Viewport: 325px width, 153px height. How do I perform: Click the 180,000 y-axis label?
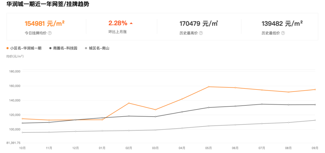14,72
